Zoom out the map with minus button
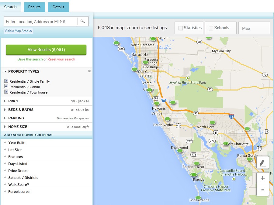 point(262,190)
